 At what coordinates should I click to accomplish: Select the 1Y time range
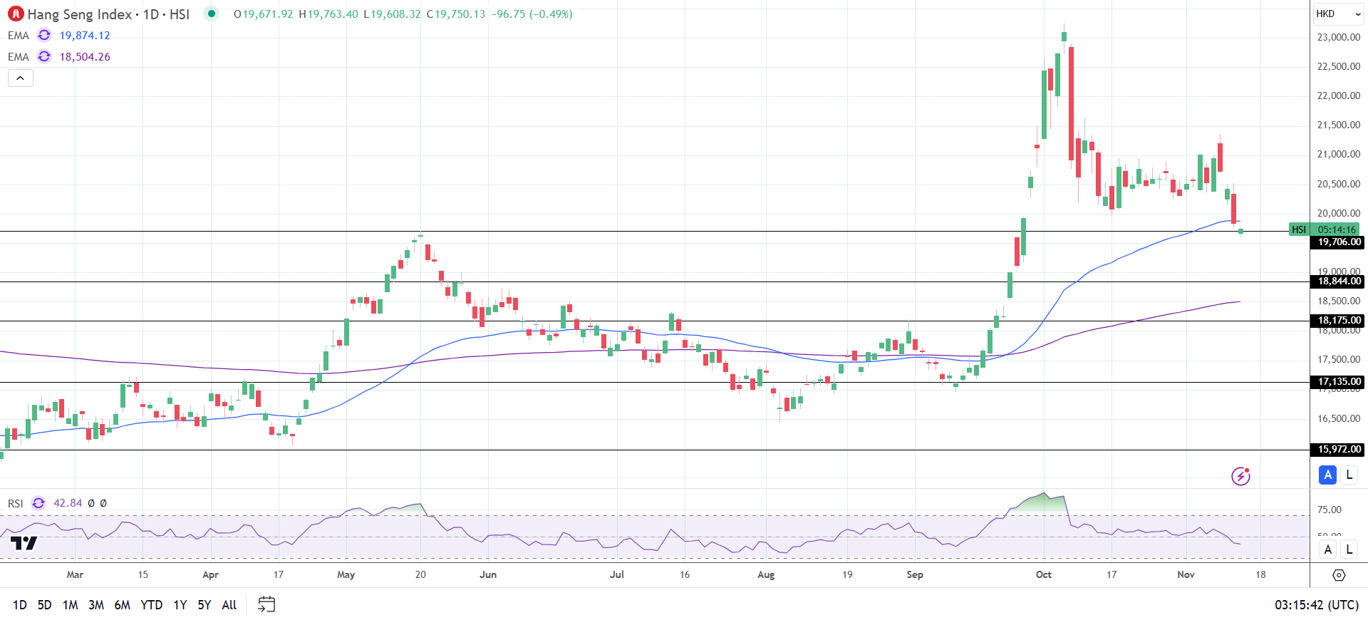point(180,605)
